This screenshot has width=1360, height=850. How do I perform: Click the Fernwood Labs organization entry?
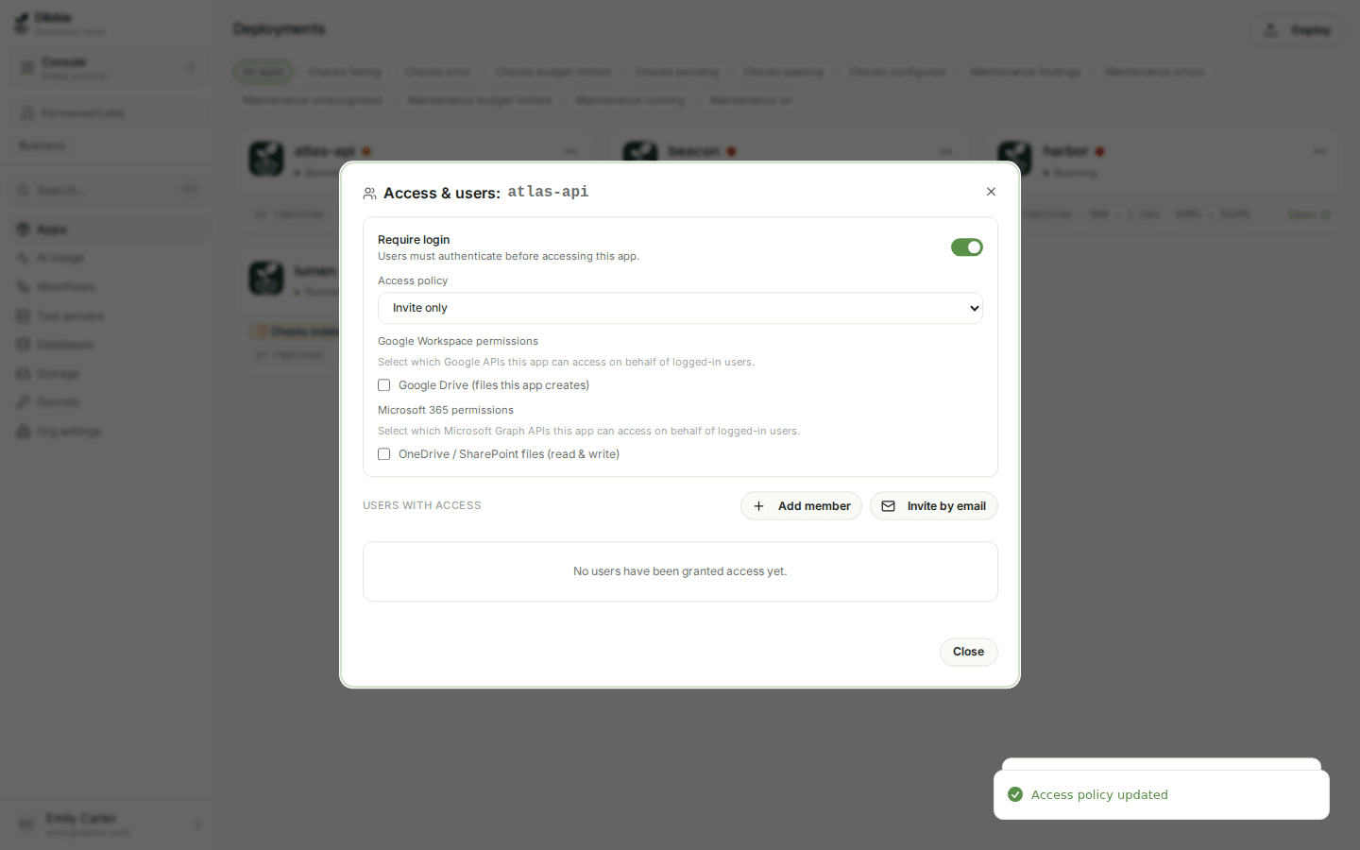coord(110,113)
